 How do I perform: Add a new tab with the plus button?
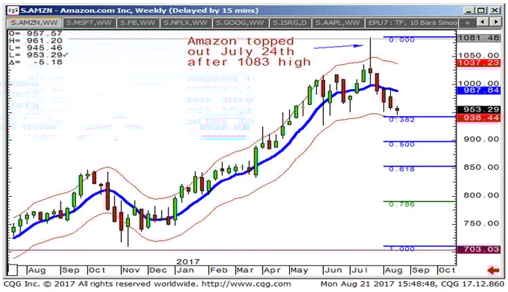(x=467, y=22)
